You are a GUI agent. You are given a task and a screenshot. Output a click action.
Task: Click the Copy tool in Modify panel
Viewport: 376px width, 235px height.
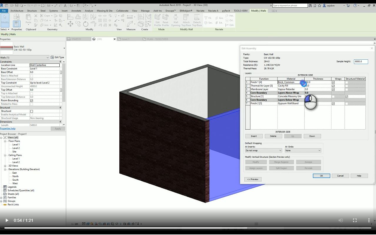tap(78, 24)
